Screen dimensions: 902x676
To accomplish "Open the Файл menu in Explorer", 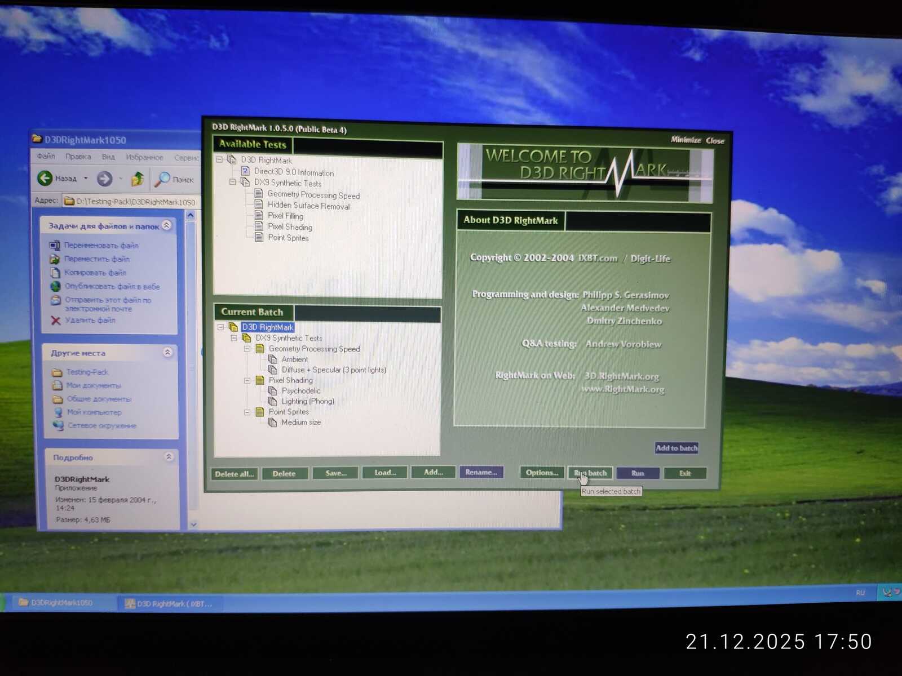I will click(46, 156).
